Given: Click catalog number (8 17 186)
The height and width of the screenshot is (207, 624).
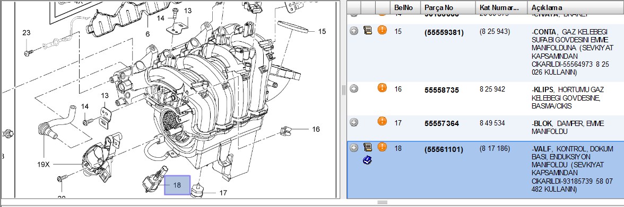Looking at the screenshot, I should 495,148.
